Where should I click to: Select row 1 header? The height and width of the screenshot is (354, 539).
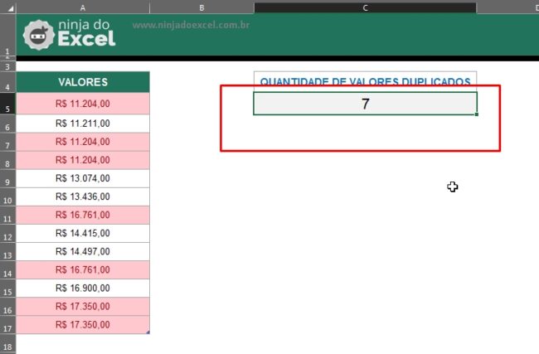coord(7,35)
